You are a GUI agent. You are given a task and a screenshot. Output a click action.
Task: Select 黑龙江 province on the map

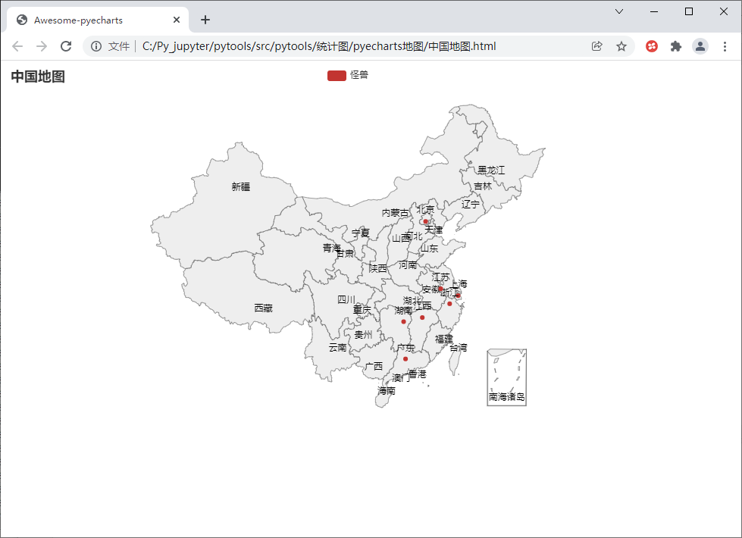(490, 170)
